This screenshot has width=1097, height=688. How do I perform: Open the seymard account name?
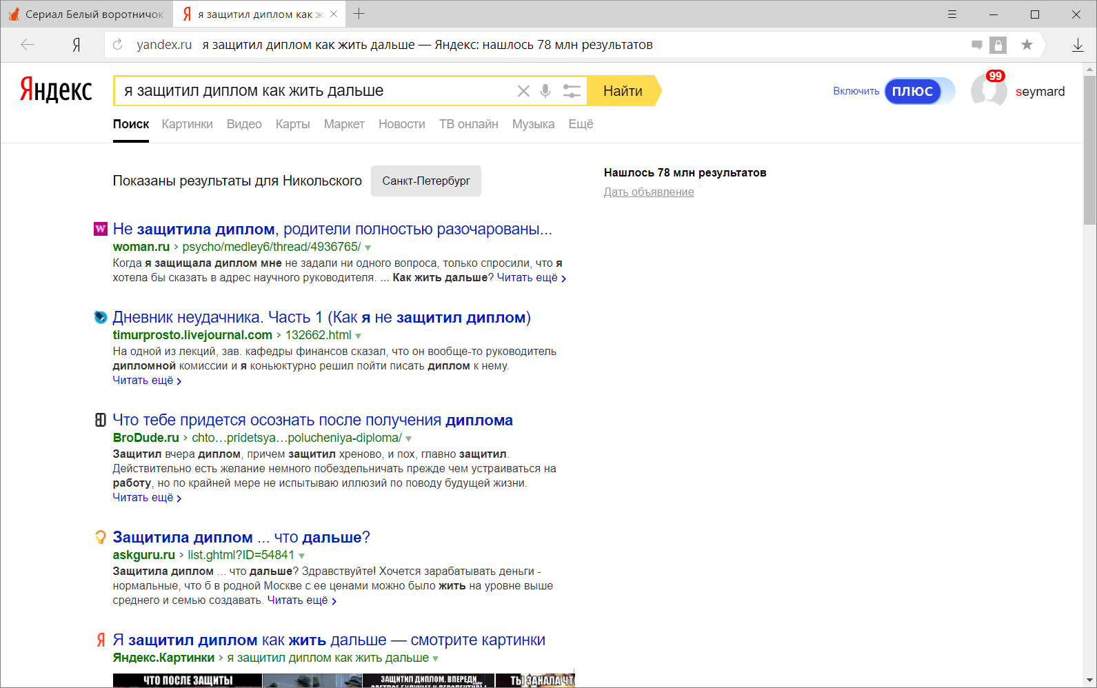point(1040,92)
